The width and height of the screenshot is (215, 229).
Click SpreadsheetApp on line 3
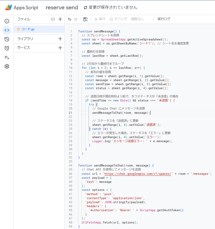(113, 39)
